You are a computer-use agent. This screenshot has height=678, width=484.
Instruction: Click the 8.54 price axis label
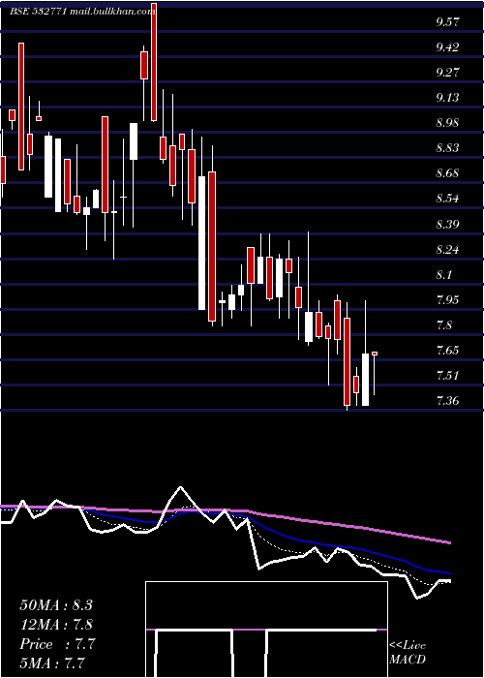pyautogui.click(x=447, y=199)
